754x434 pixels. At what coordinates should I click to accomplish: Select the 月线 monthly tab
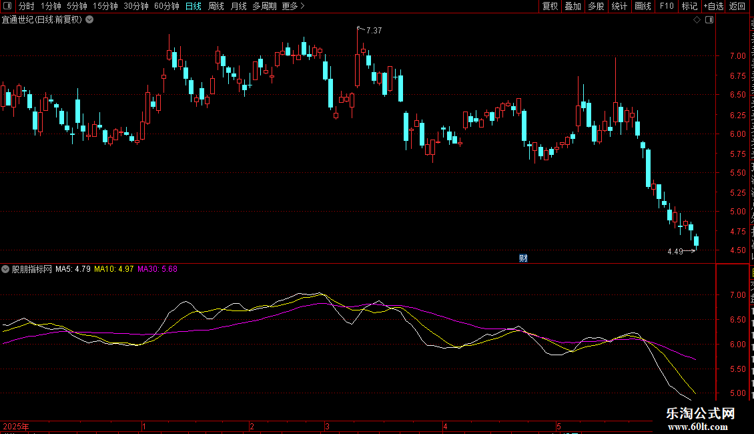pos(238,6)
